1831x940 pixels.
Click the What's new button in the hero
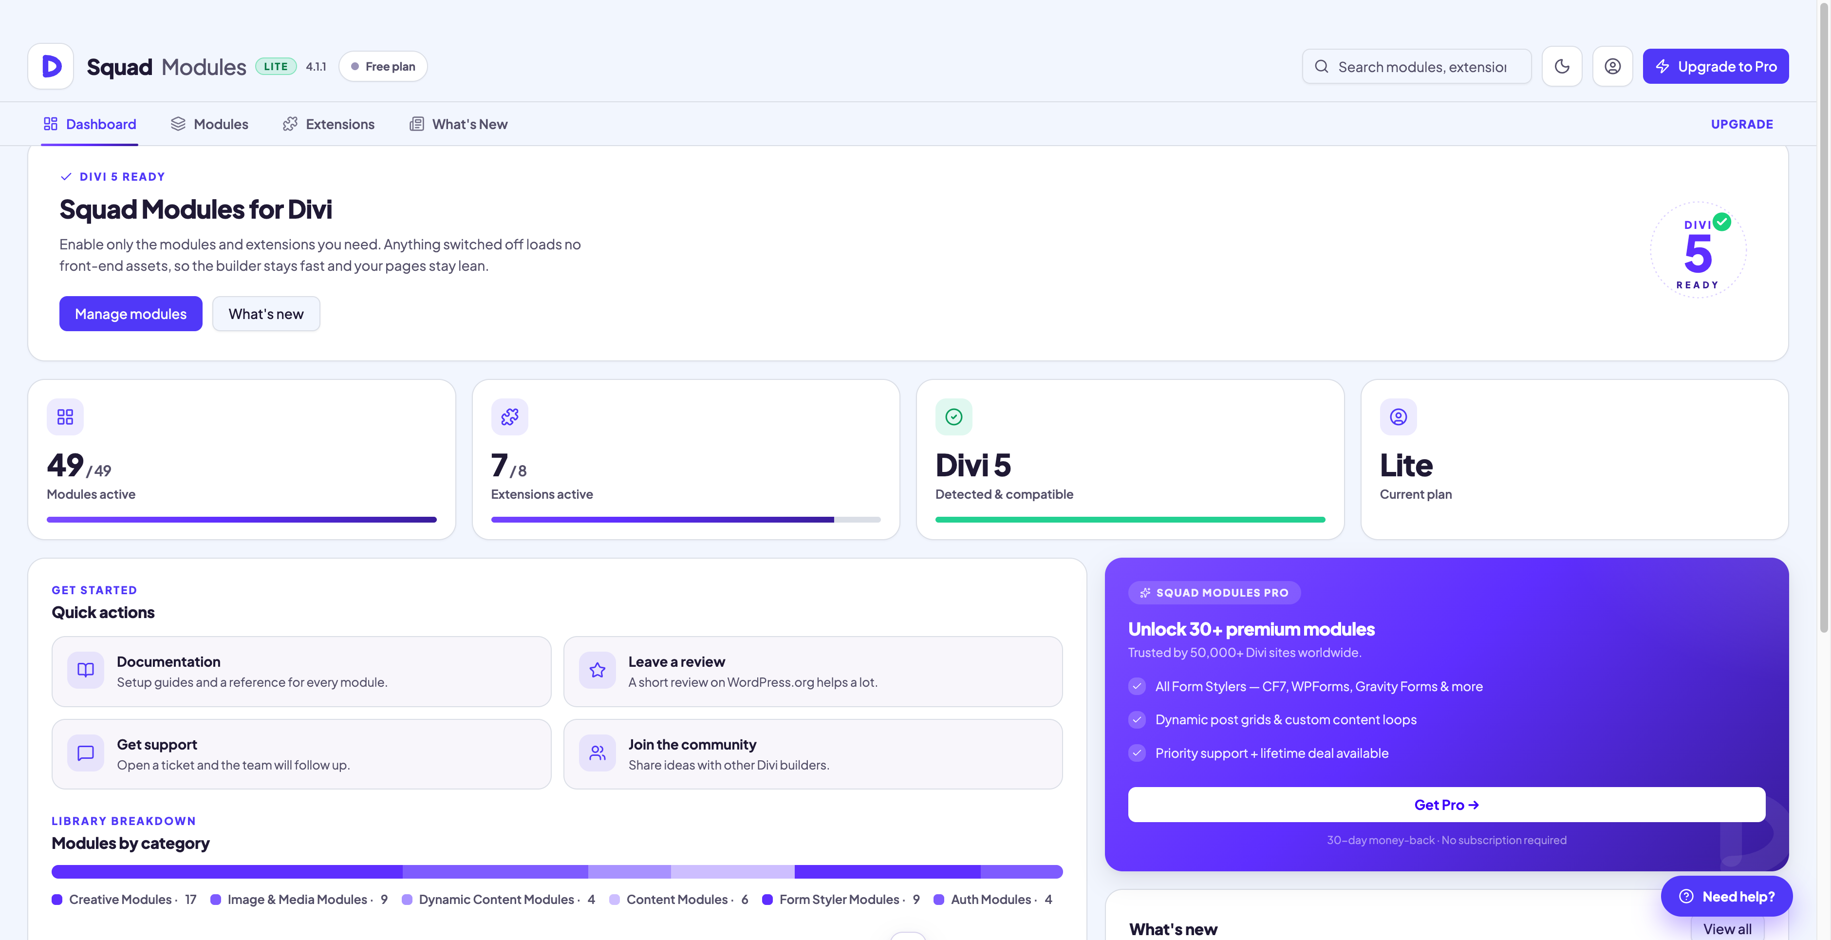pyautogui.click(x=266, y=314)
